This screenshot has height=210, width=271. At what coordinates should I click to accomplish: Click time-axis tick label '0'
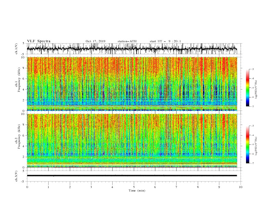[x=27, y=187]
